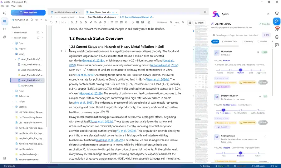
Task: Open the View menu
Action: (13, 6)
